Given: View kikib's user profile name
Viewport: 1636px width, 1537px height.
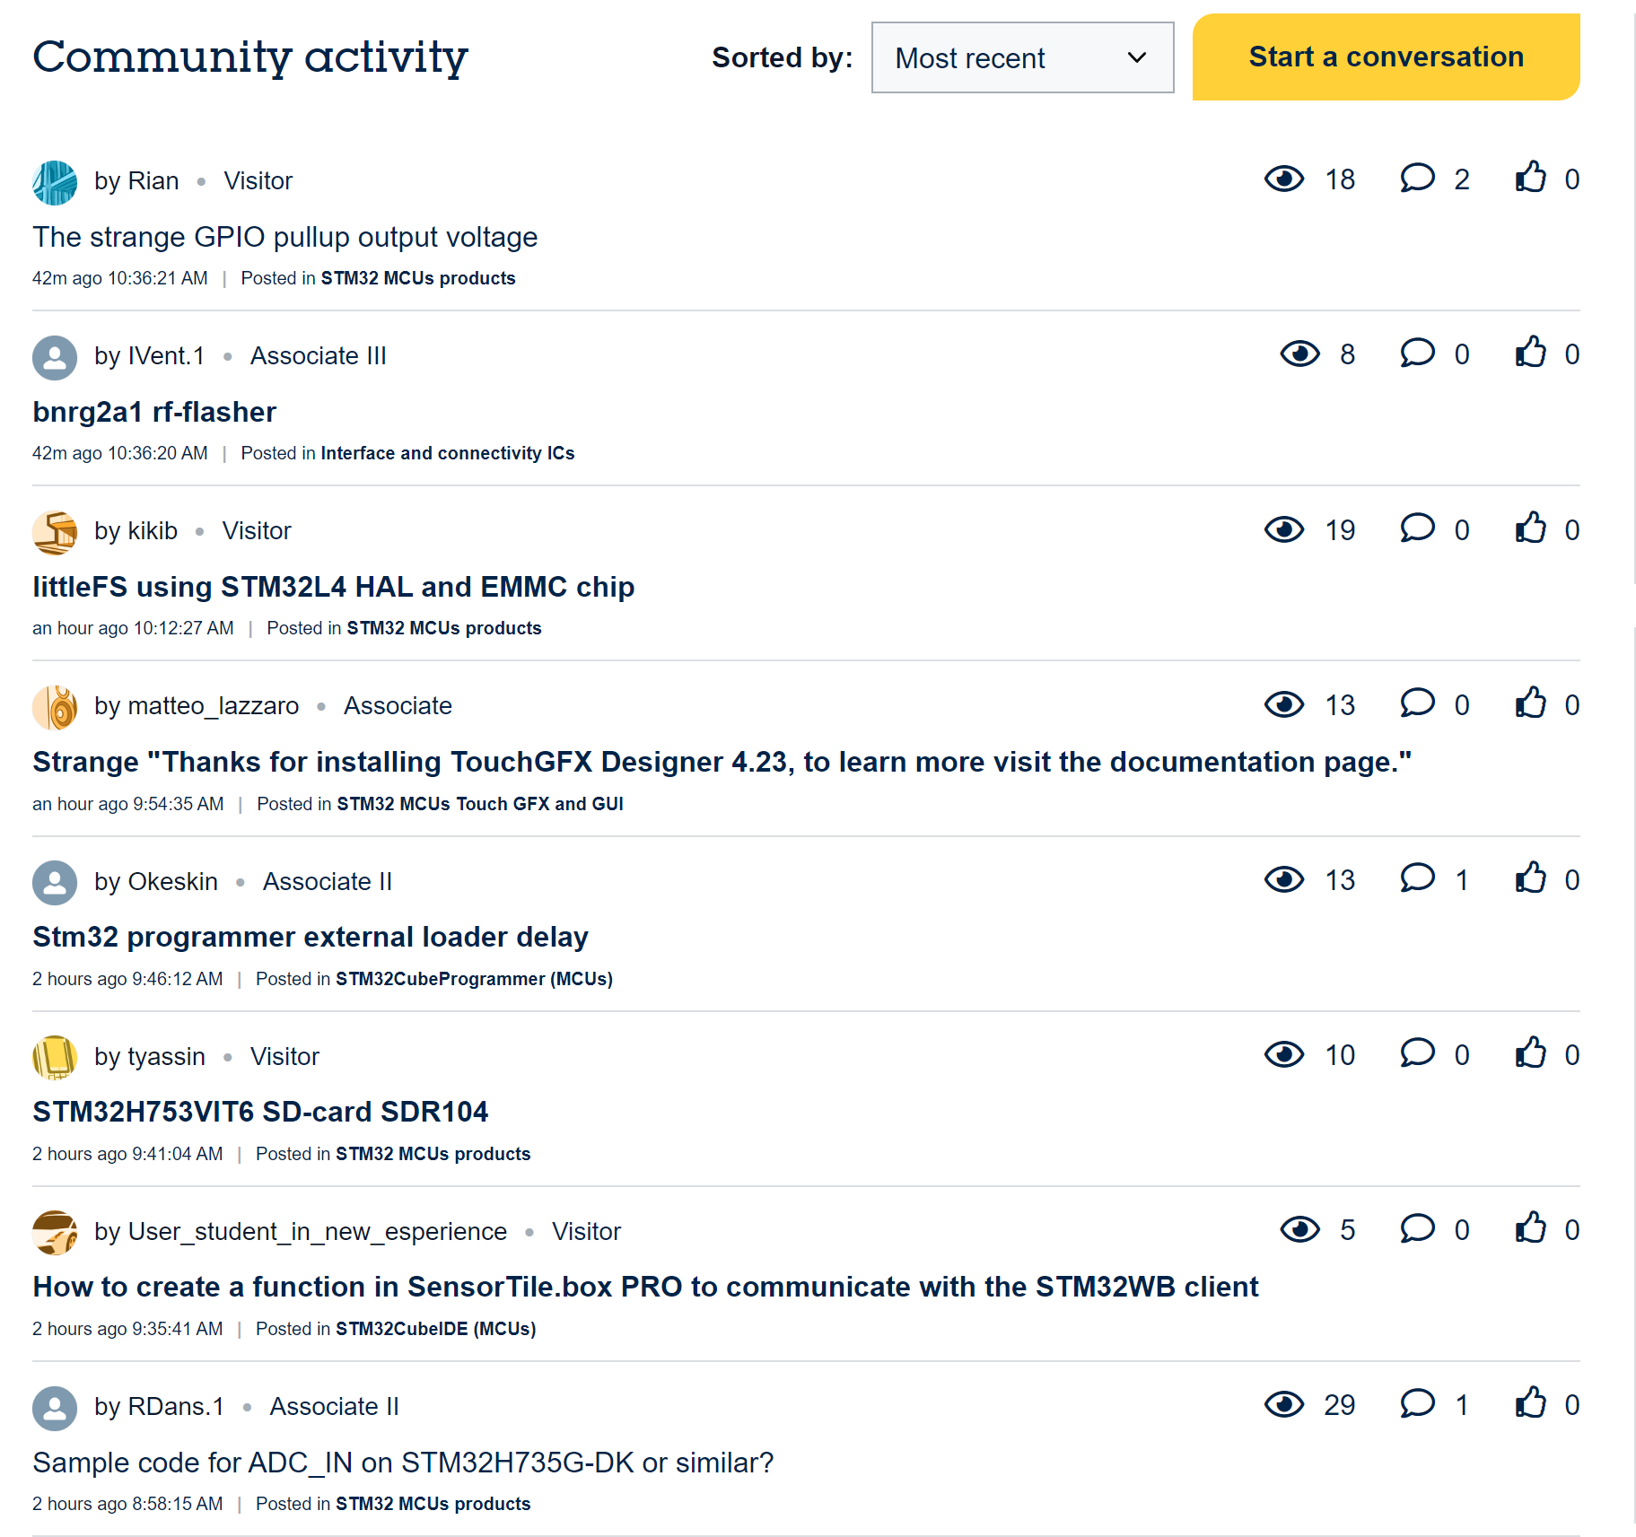Looking at the screenshot, I should coord(153,531).
